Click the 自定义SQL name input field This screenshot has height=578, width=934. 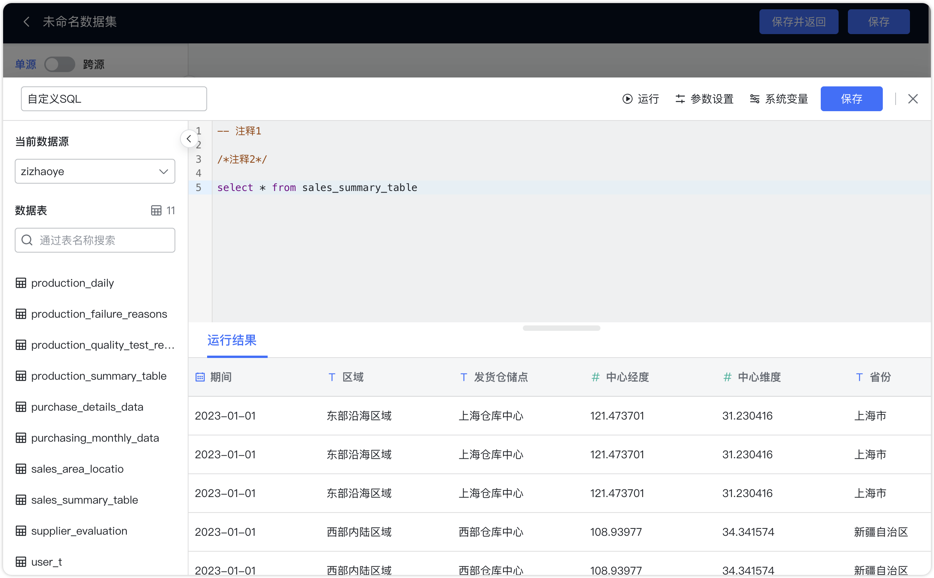114,99
